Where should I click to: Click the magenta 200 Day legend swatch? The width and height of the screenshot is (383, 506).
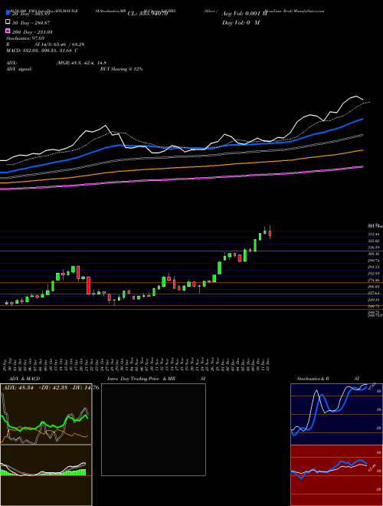pyautogui.click(x=8, y=31)
